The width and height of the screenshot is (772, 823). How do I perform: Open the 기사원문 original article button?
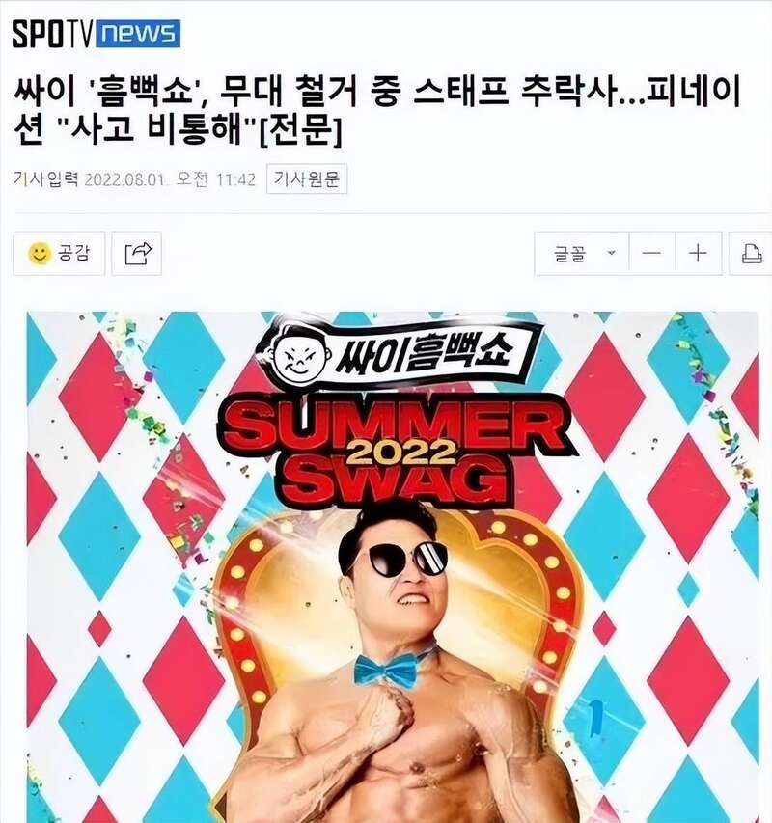(307, 179)
